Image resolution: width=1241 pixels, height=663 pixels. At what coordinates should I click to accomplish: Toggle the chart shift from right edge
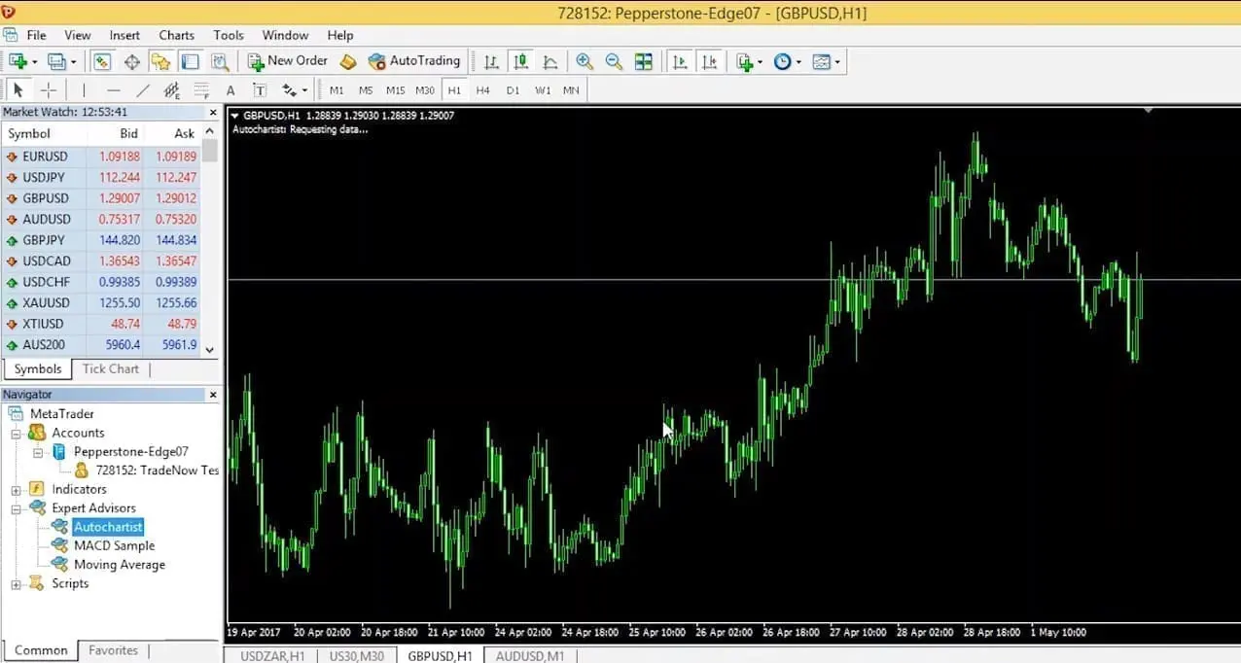click(710, 60)
